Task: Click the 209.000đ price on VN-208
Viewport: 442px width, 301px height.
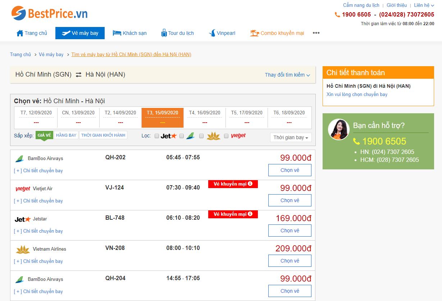Action: tap(293, 248)
